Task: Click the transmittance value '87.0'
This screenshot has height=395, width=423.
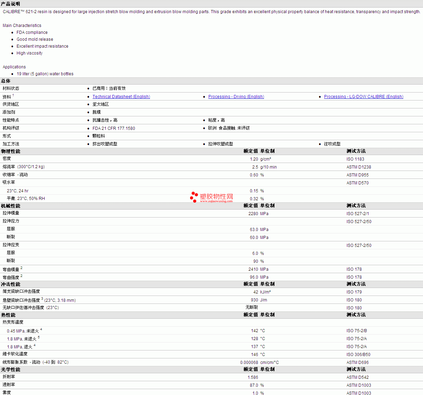Action: click(254, 385)
